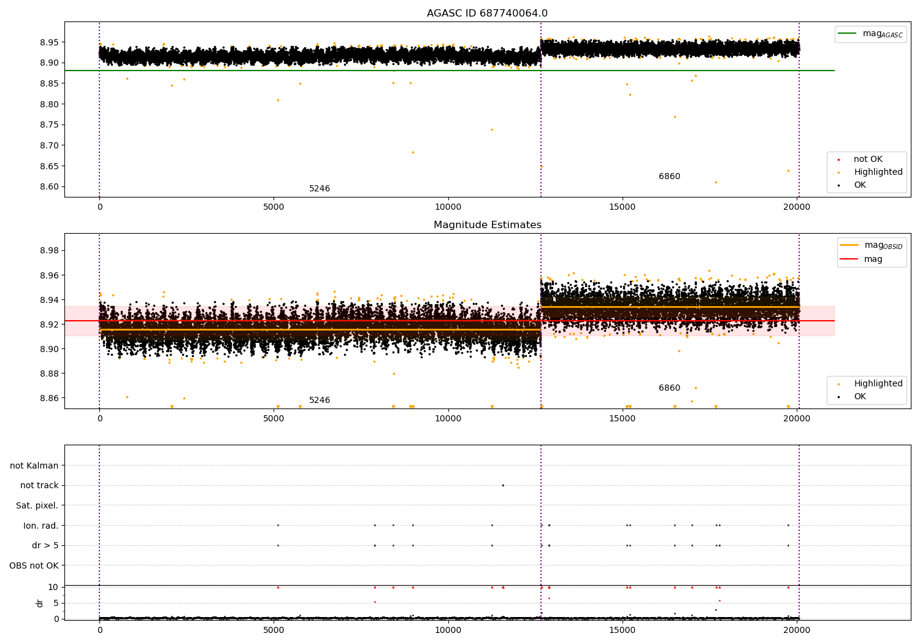Click x-axis tick '20000' under the top plot
This screenshot has height=644, width=920.
click(x=797, y=207)
